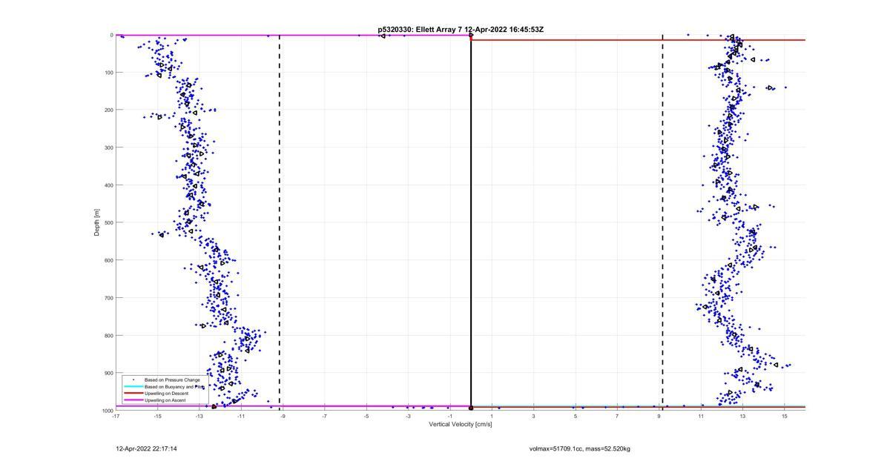The image size is (890, 461).
Task: Click the '1000' depth tick label
Action: (106, 411)
